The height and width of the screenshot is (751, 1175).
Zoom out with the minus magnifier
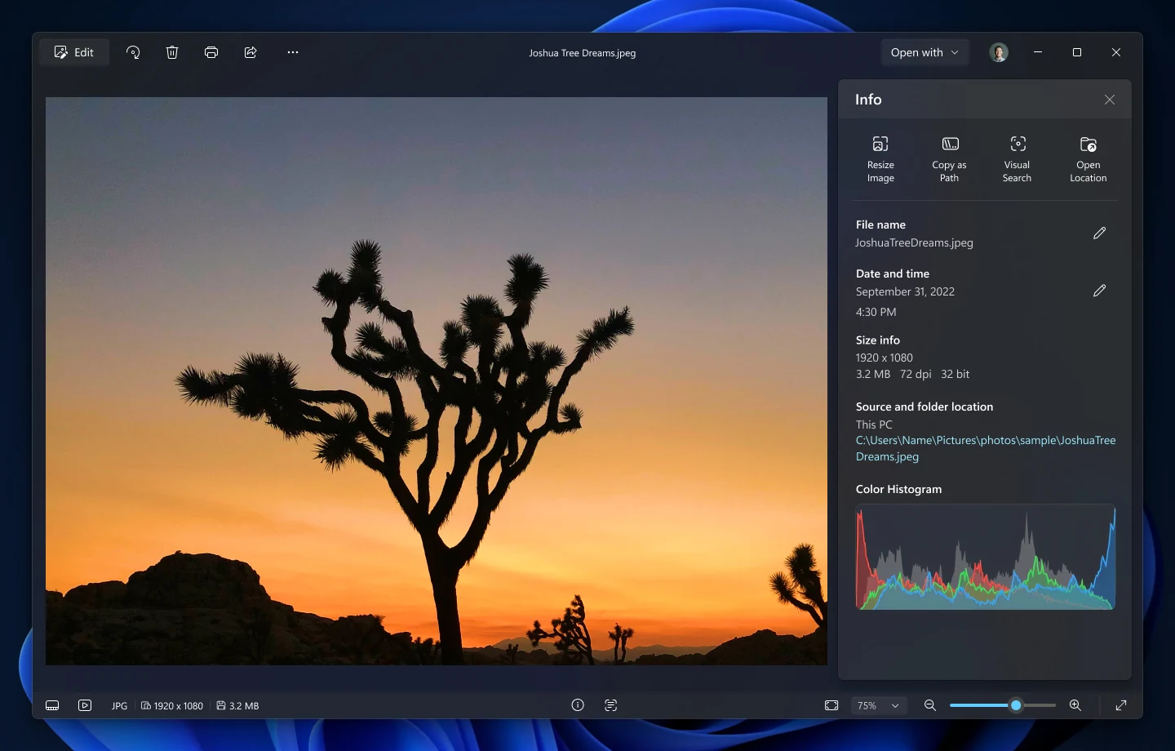930,705
